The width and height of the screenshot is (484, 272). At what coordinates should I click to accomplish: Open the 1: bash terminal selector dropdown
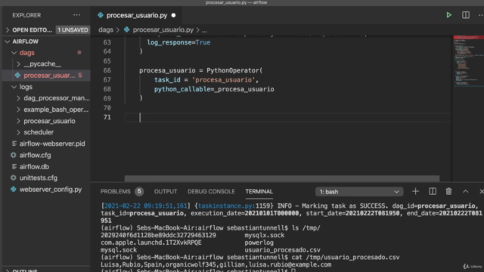click(359, 192)
